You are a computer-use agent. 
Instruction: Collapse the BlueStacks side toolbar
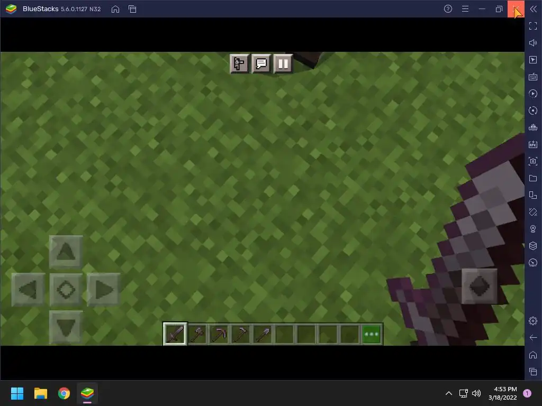point(533,9)
